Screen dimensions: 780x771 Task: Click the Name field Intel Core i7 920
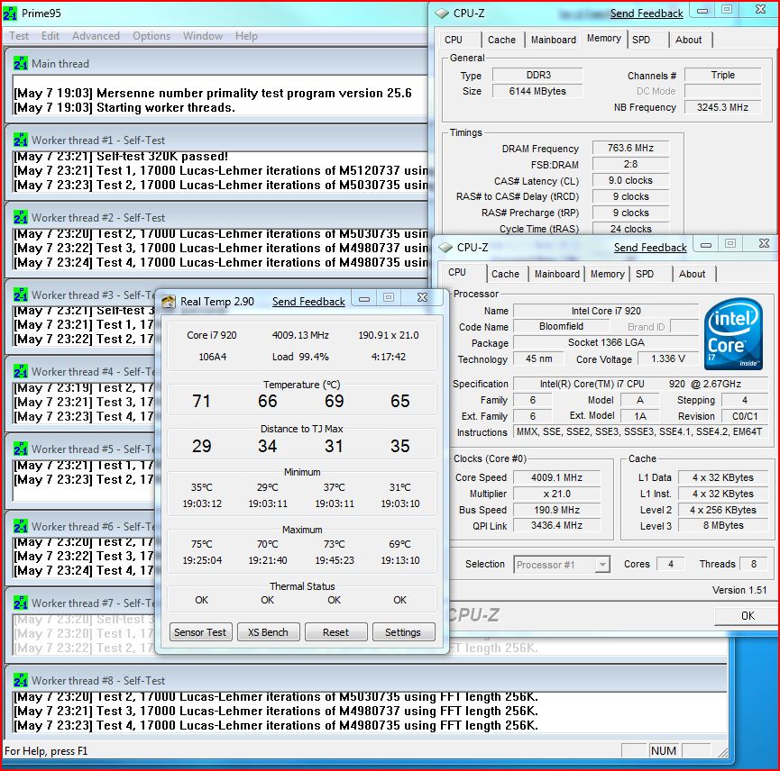coord(606,311)
